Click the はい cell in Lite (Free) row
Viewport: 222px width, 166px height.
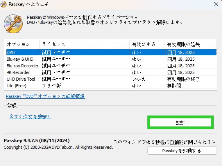137,86
